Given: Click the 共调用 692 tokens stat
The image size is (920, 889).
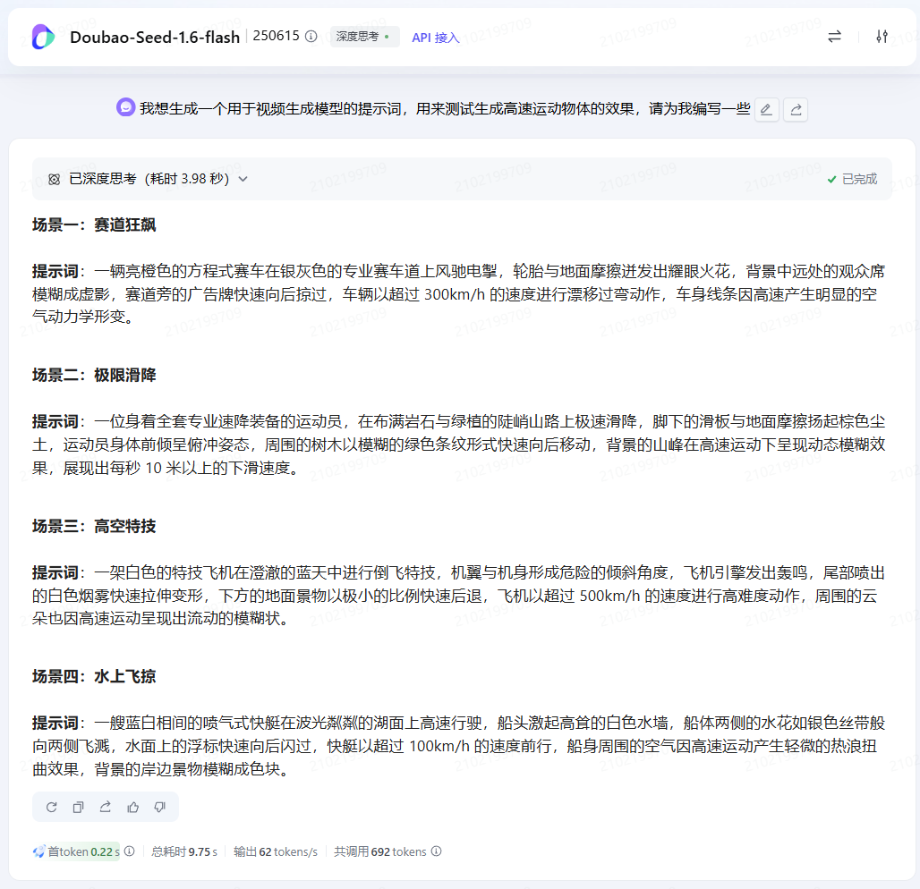Looking at the screenshot, I should [x=380, y=851].
